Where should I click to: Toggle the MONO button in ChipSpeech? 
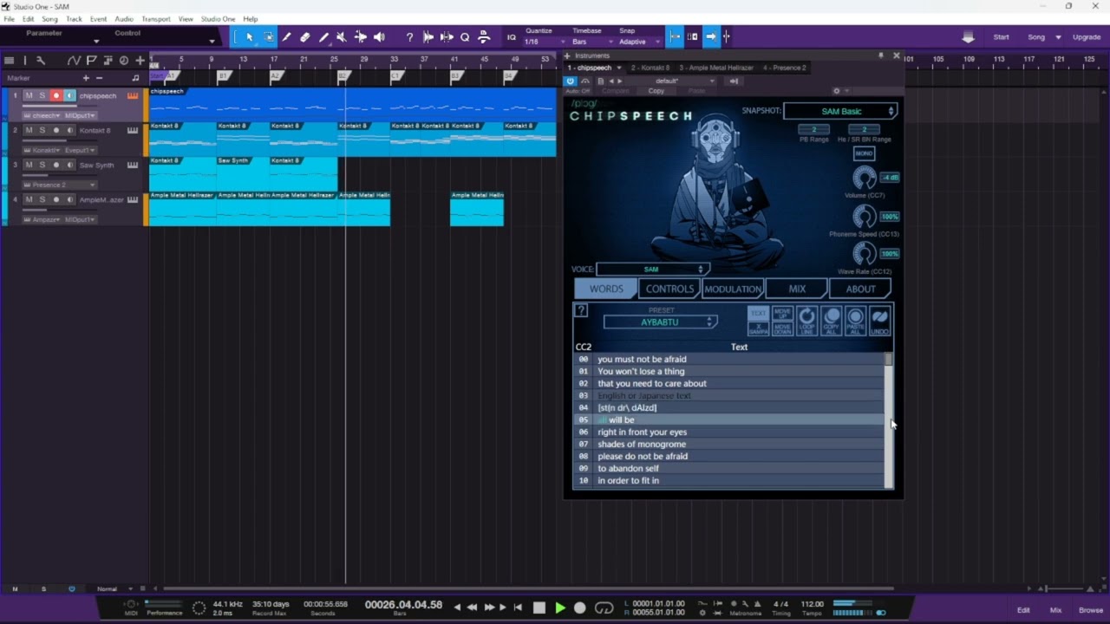click(x=864, y=153)
